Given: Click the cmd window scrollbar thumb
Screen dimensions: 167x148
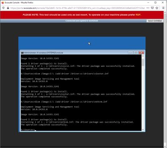Looking at the screenshot, I should [x=143, y=62].
